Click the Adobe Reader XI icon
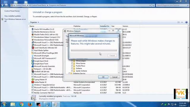This screenshot has width=190, height=107. click(x=32, y=82)
